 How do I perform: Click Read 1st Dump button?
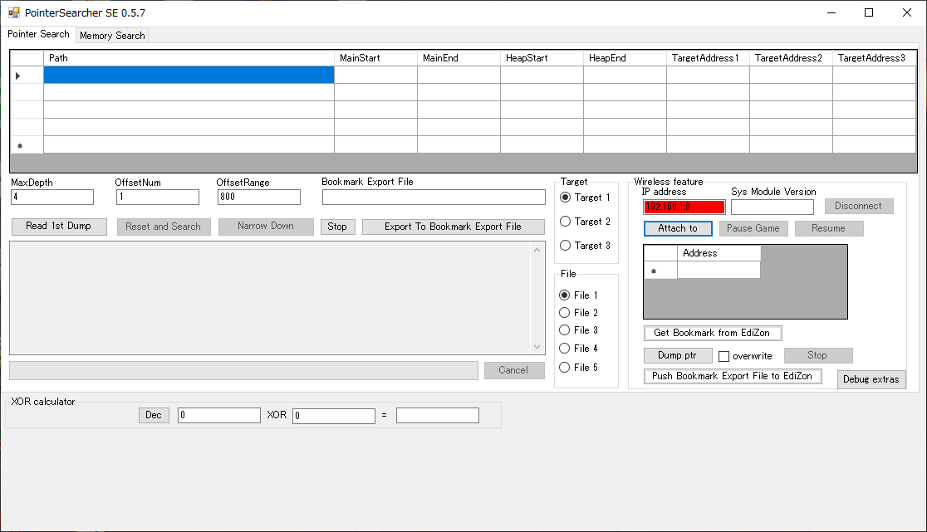(59, 227)
